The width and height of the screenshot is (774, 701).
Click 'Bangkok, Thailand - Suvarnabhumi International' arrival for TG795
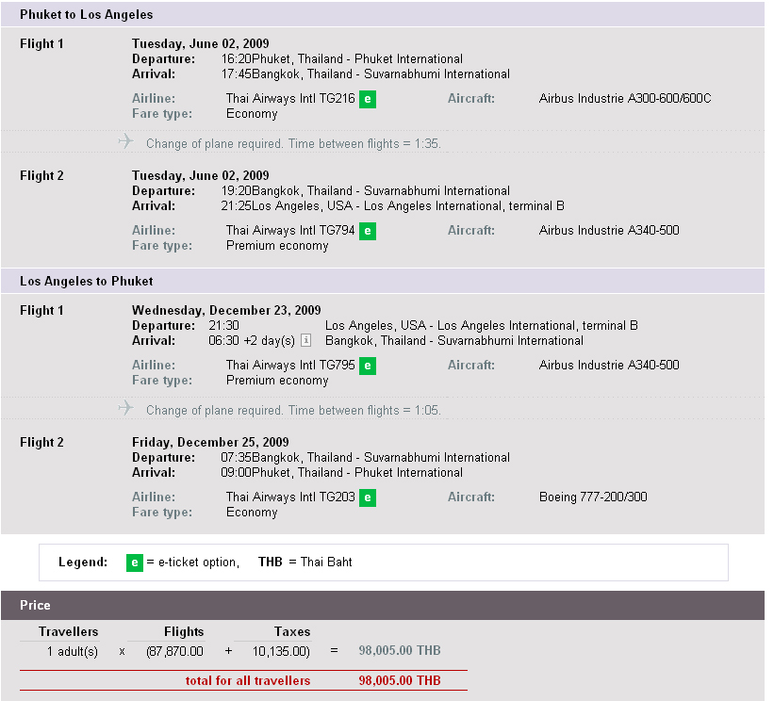pyautogui.click(x=454, y=340)
